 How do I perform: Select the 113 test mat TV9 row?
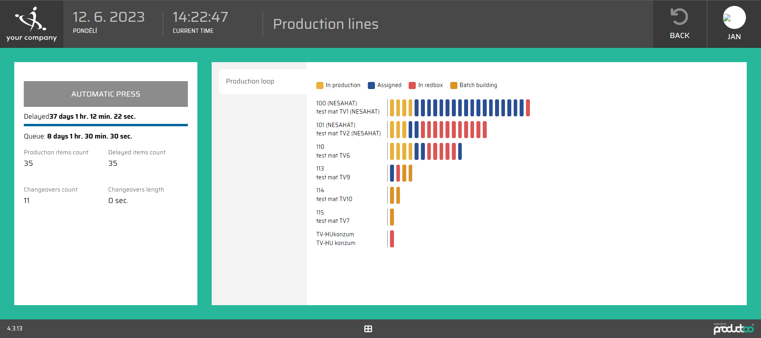coord(333,173)
